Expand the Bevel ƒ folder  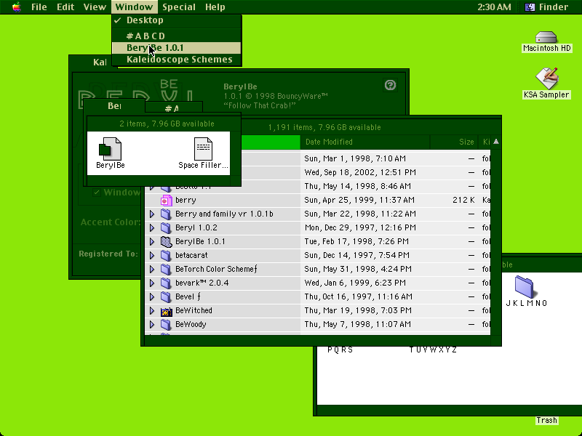coord(152,296)
